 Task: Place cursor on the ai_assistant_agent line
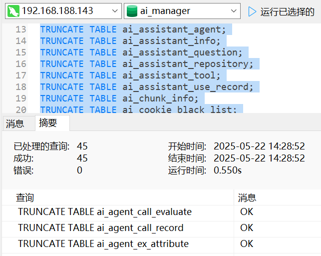tap(133, 29)
